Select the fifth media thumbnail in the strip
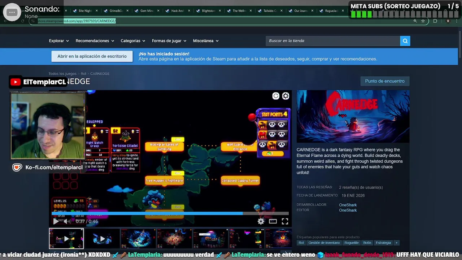The height and width of the screenshot is (260, 462). (210, 238)
